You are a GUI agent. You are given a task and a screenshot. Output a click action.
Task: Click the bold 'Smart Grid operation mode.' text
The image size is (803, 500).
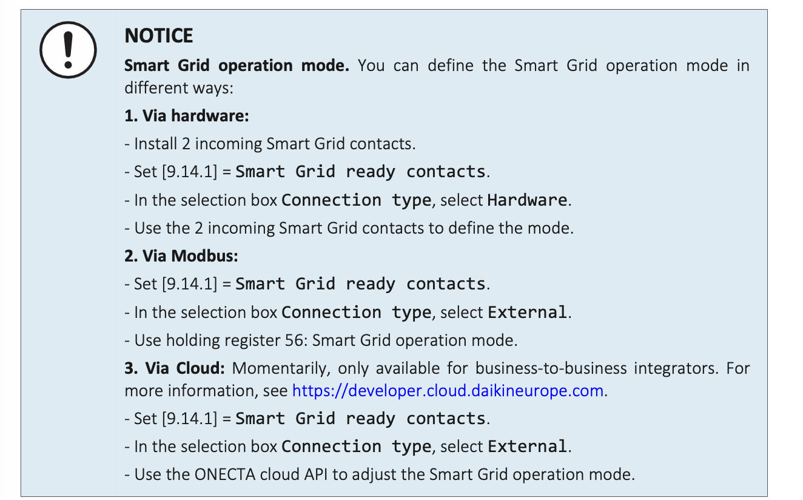[237, 66]
